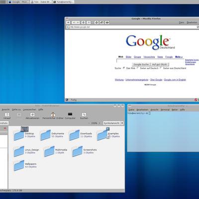Click the 'Google-Suche' button
The height and width of the screenshot is (199, 199).
141,64
